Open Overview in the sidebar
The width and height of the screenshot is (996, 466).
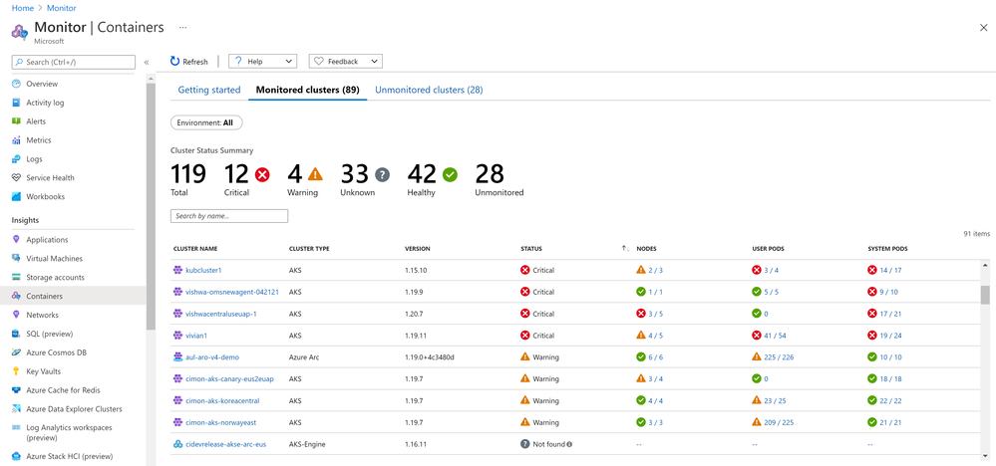[x=42, y=84]
